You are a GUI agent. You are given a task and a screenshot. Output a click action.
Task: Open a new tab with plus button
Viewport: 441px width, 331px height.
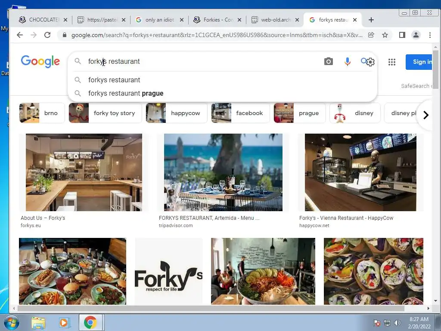pos(371,20)
